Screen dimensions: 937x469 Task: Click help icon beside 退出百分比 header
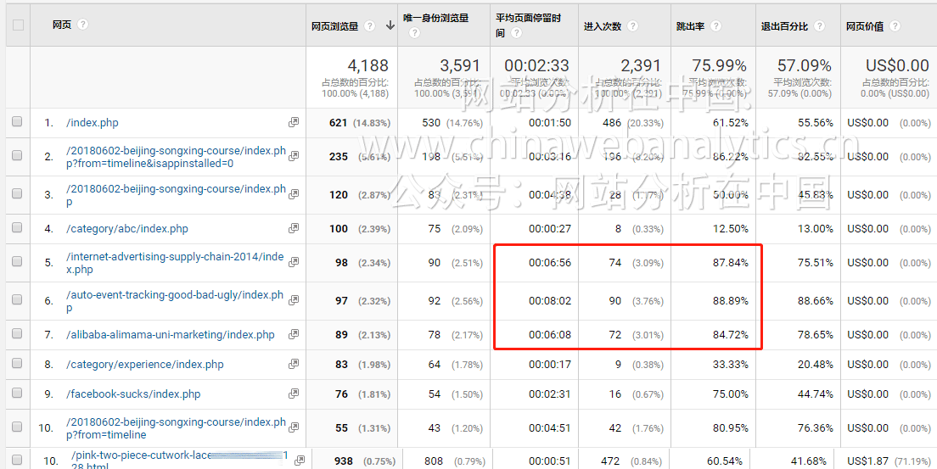click(819, 26)
